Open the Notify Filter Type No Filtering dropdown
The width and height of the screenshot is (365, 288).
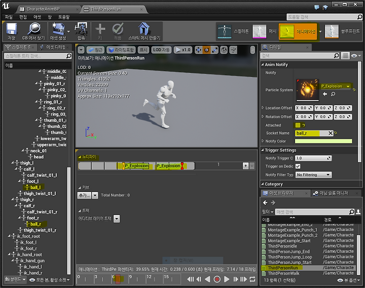(313, 174)
